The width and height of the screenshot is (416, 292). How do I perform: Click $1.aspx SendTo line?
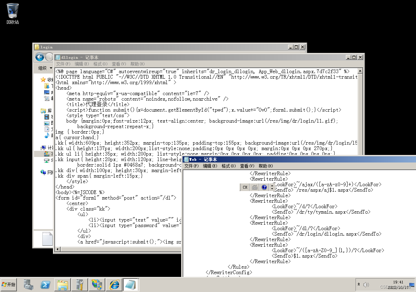[x=305, y=256]
